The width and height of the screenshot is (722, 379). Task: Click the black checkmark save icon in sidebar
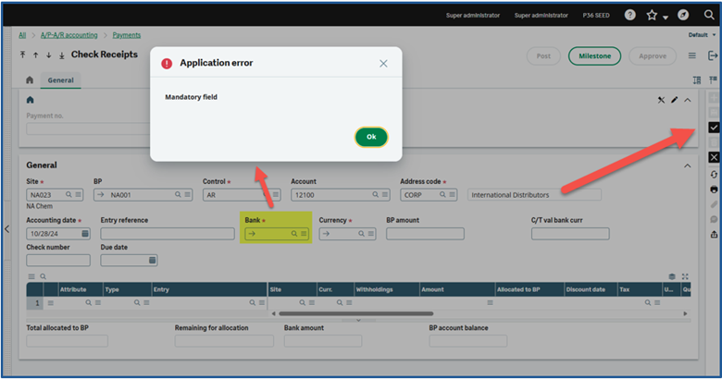point(713,127)
